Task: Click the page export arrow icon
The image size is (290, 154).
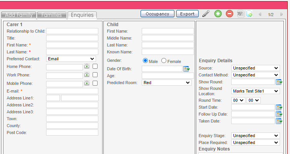Action: [x=249, y=14]
